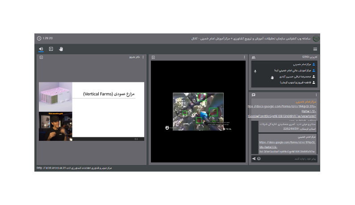Send chat message with arrow icon

(x=254, y=159)
